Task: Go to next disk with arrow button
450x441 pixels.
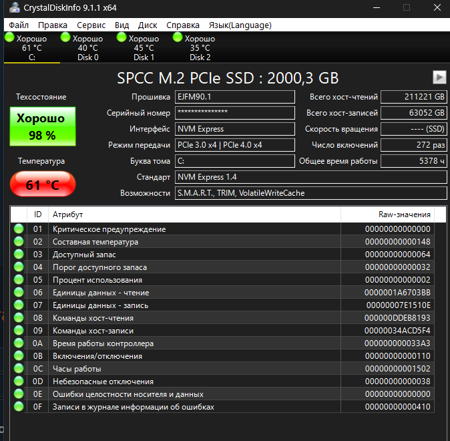Action: click(x=439, y=78)
